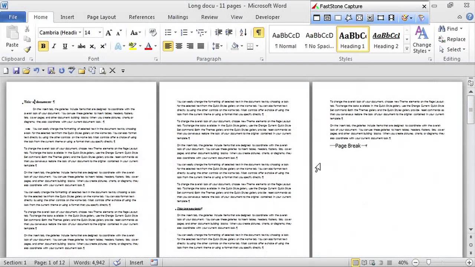The height and width of the screenshot is (267, 475).
Task: Click FastStone Capture Active Window icon
Action: tap(317, 18)
